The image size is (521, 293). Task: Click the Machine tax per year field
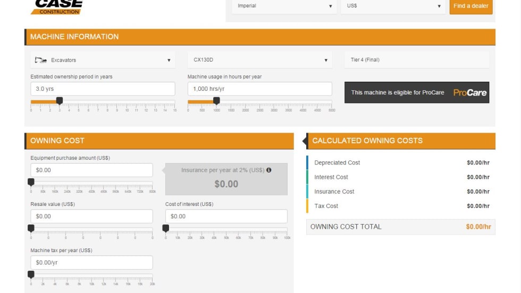pyautogui.click(x=91, y=262)
